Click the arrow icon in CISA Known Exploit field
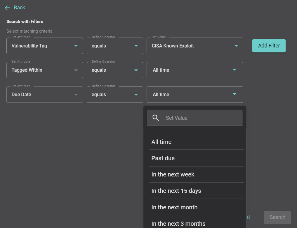This screenshot has width=297, height=228. (236, 46)
